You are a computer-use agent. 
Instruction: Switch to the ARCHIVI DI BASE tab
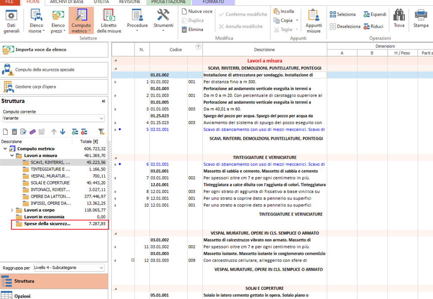(x=66, y=2)
